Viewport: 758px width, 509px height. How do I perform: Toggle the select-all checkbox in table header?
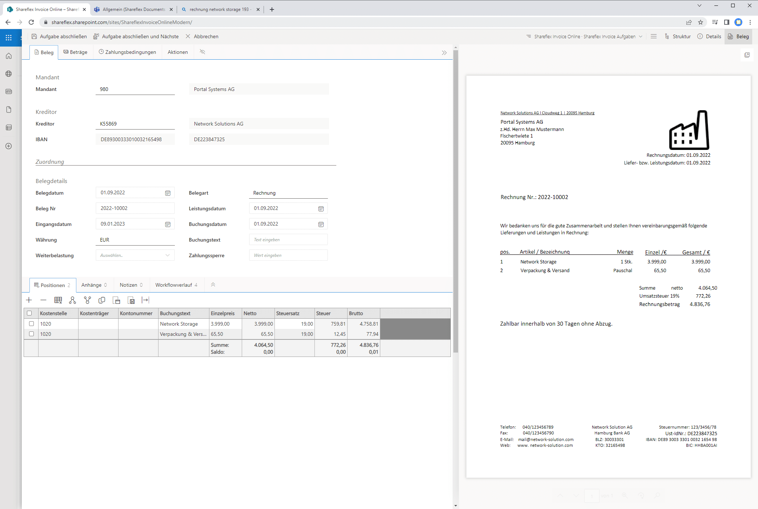29,313
